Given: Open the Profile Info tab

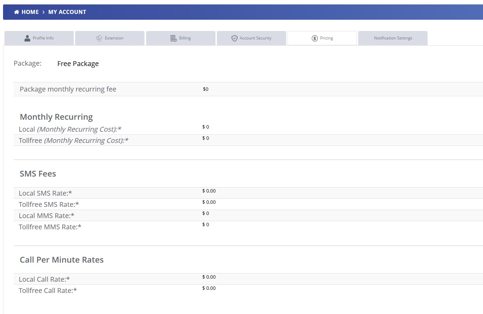Looking at the screenshot, I should coord(39,38).
